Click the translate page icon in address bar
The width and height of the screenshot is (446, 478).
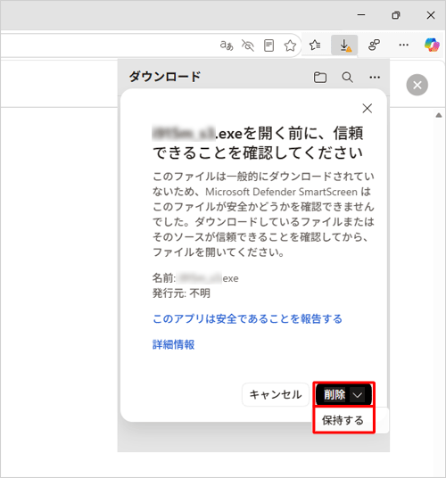point(227,45)
